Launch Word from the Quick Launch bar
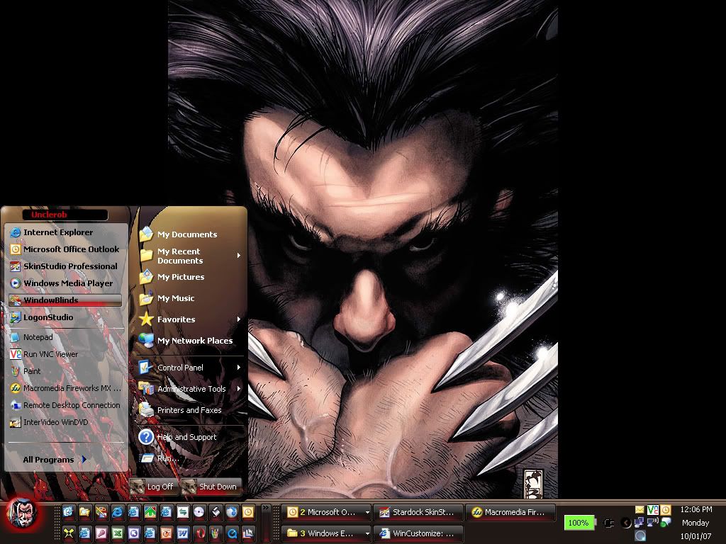726x544 pixels. point(183,533)
